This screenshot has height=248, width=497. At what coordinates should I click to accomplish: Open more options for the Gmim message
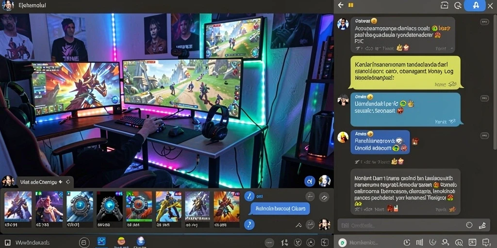(484, 98)
